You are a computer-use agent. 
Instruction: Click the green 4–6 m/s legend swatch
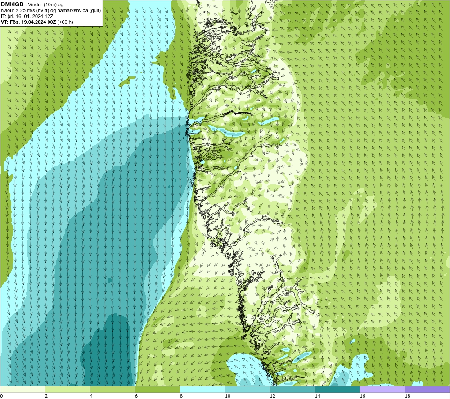point(112,390)
